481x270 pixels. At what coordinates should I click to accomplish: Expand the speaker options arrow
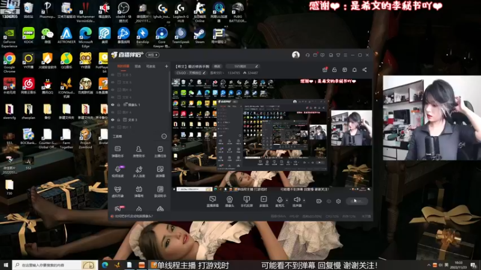[x=304, y=200]
